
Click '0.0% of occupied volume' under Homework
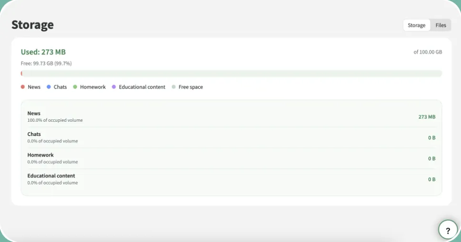click(53, 162)
